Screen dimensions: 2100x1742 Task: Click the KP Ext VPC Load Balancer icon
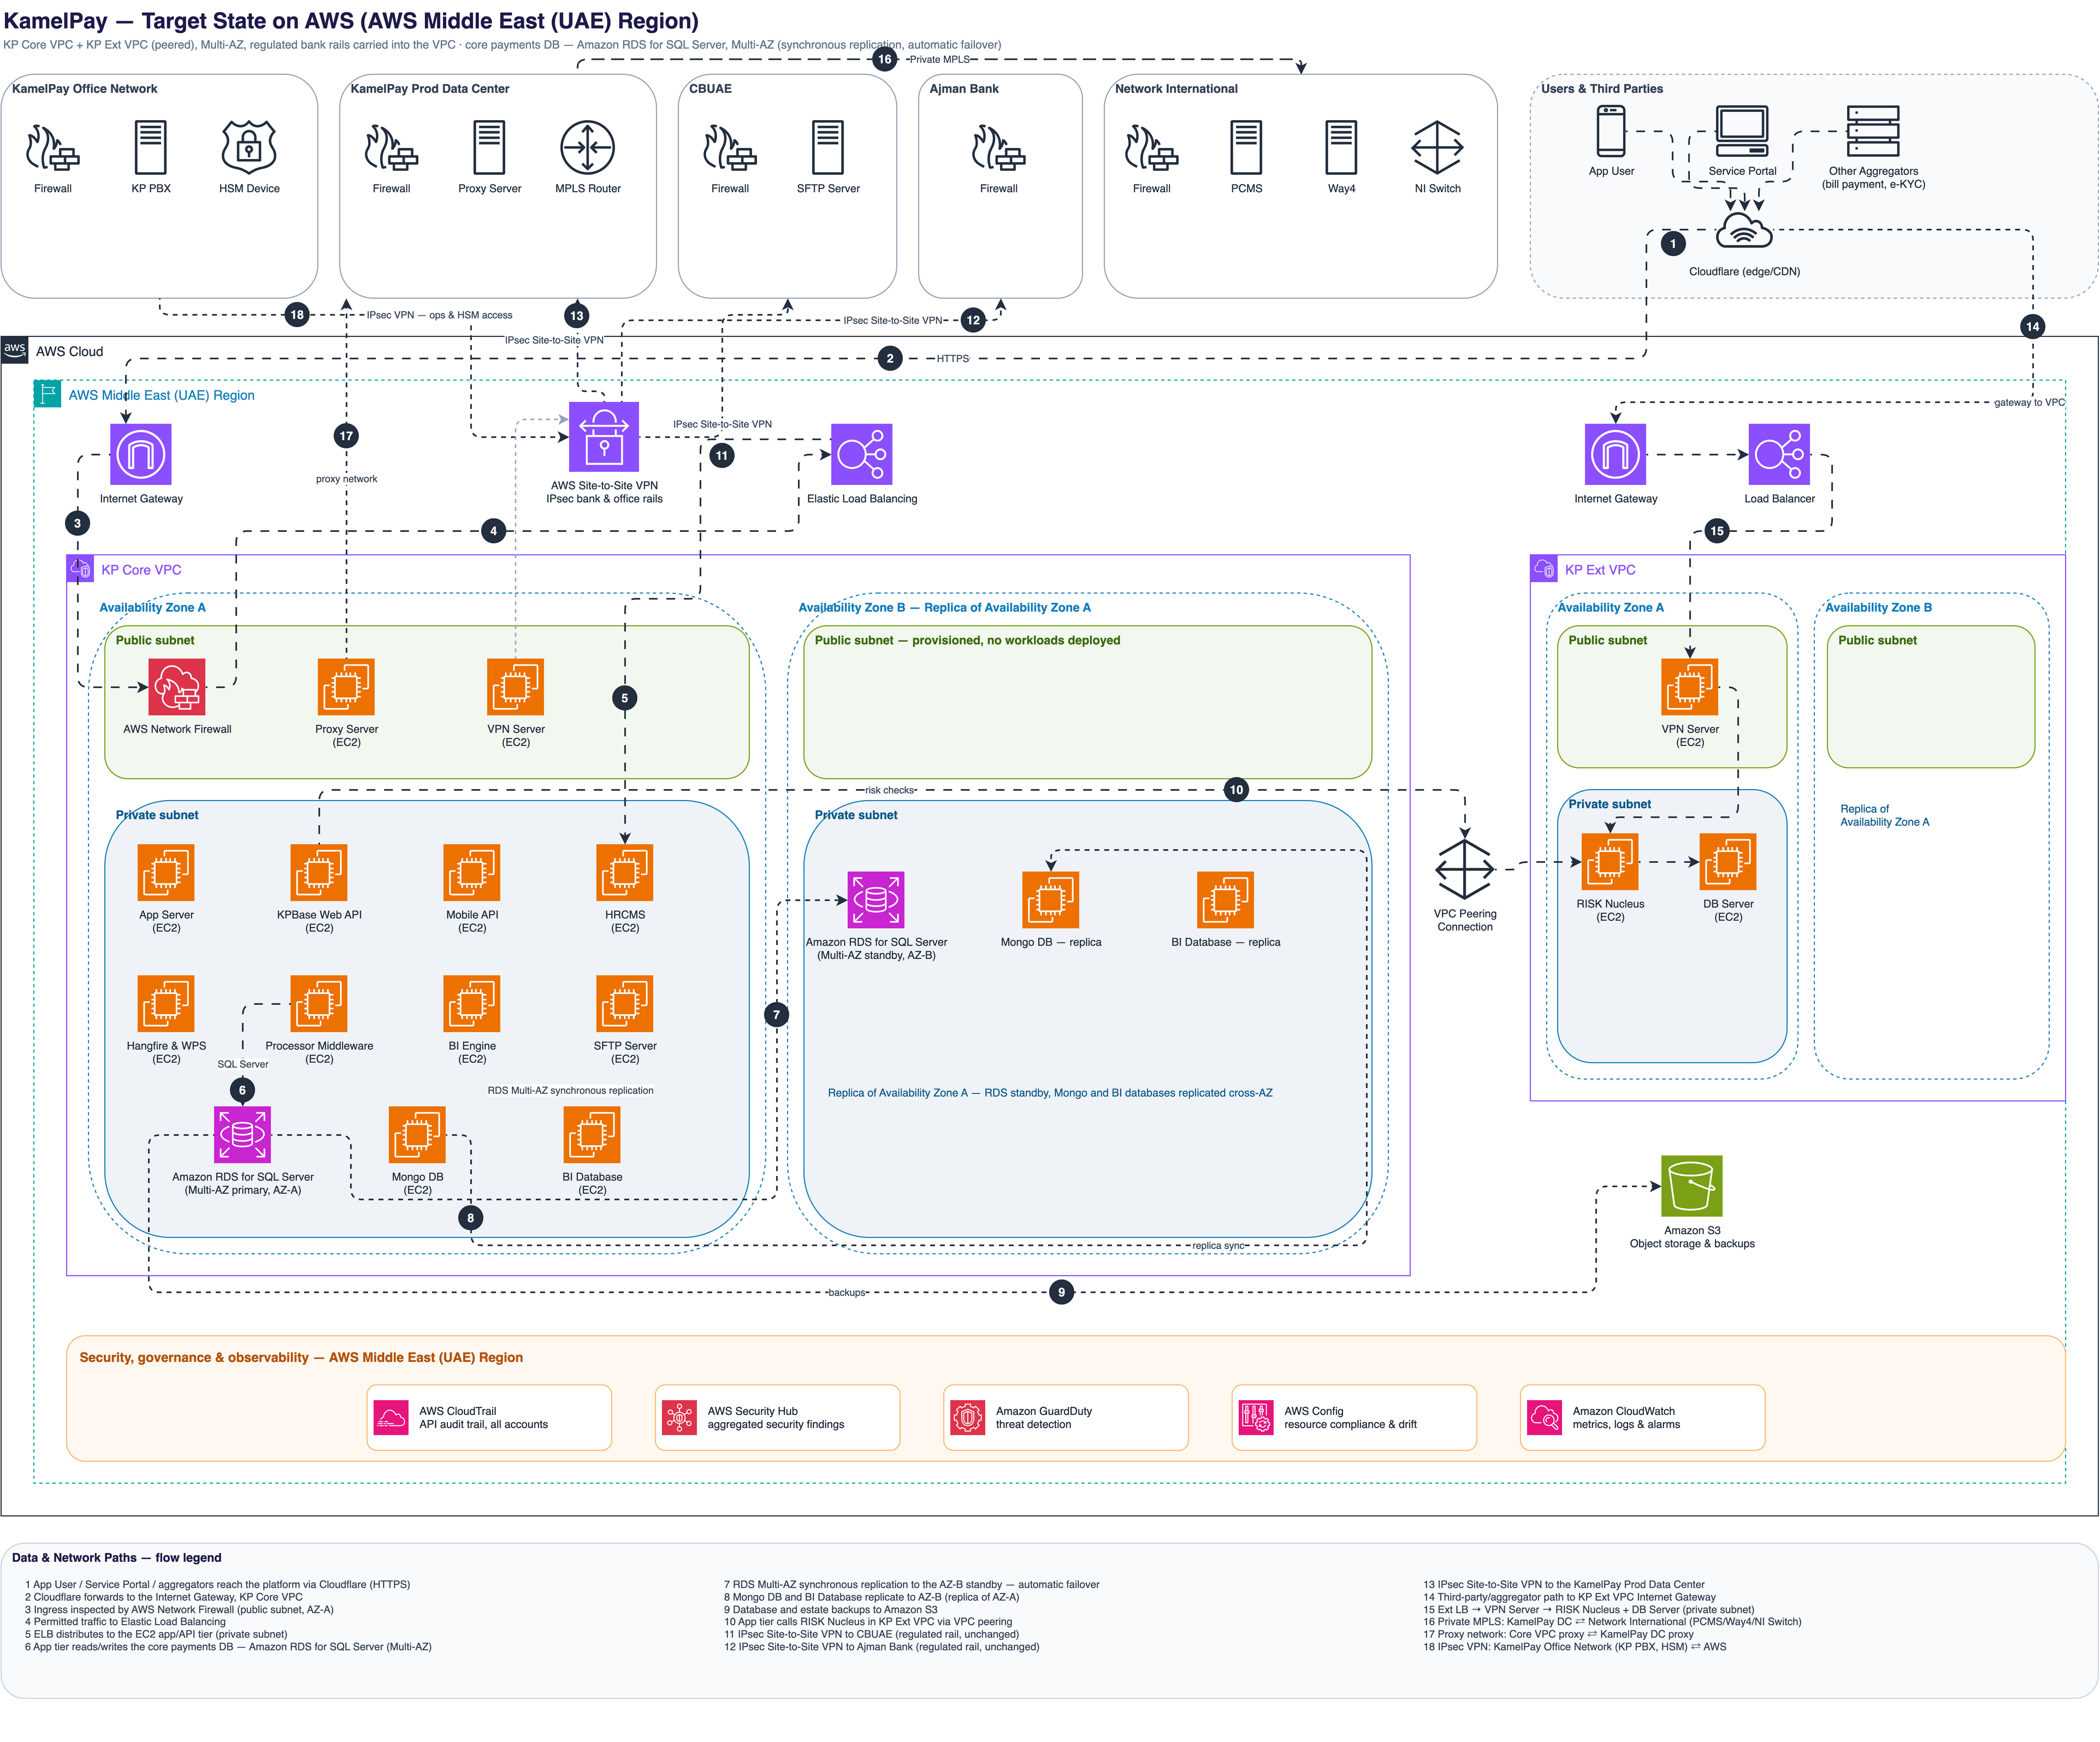[x=1779, y=454]
